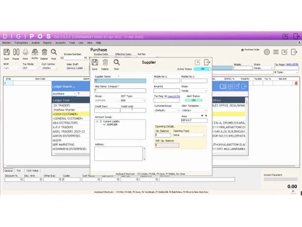Click the red delete row icon in grid

[x=296, y=83]
